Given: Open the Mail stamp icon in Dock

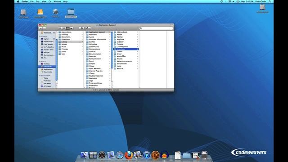Looking at the screenshot, I should [x=111, y=155].
